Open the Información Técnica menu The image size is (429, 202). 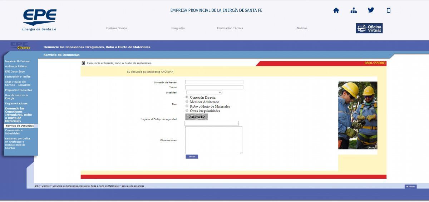tap(230, 28)
